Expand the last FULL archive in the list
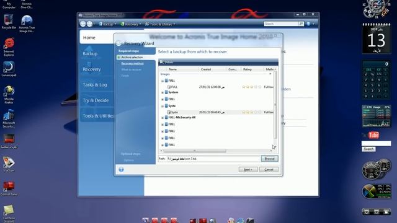Screen dimensions: 397x223 coord(163,145)
